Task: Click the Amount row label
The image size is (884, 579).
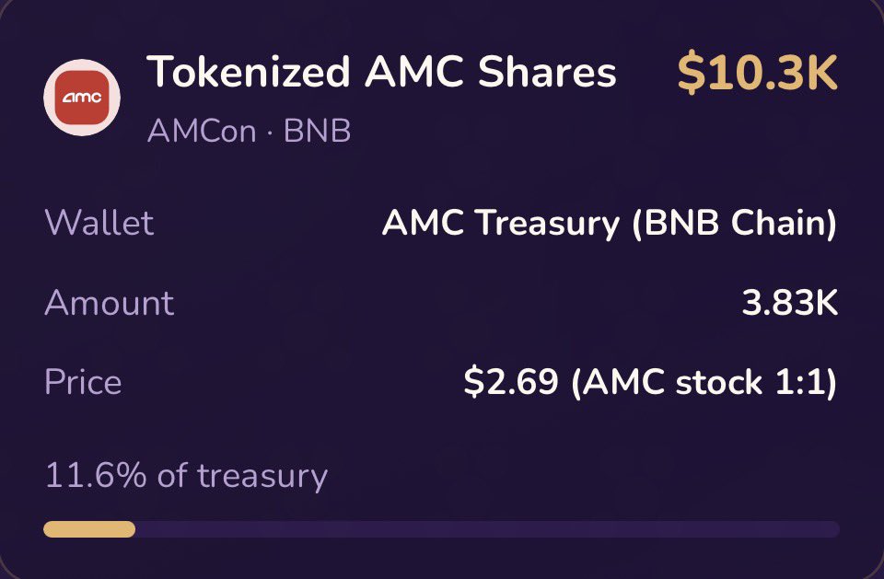Action: (x=110, y=303)
